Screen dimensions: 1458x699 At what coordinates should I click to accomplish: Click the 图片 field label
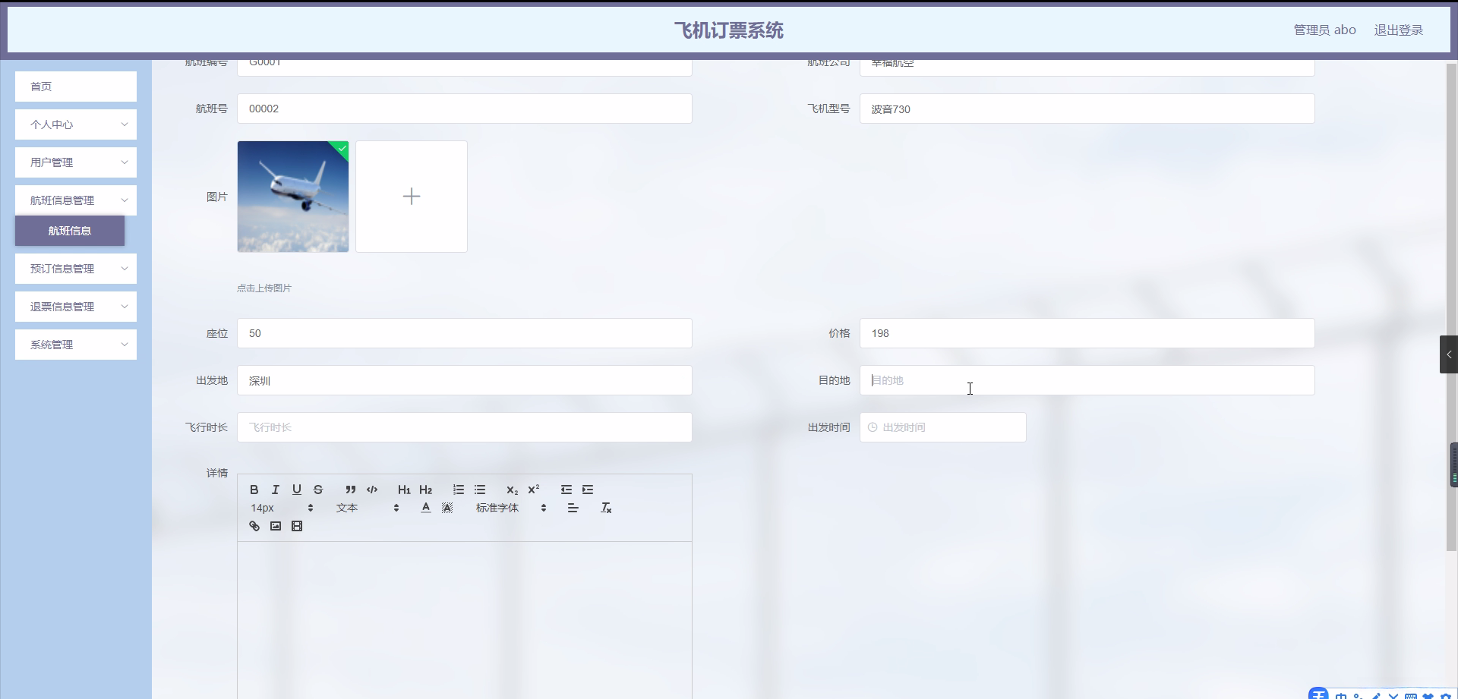click(217, 197)
